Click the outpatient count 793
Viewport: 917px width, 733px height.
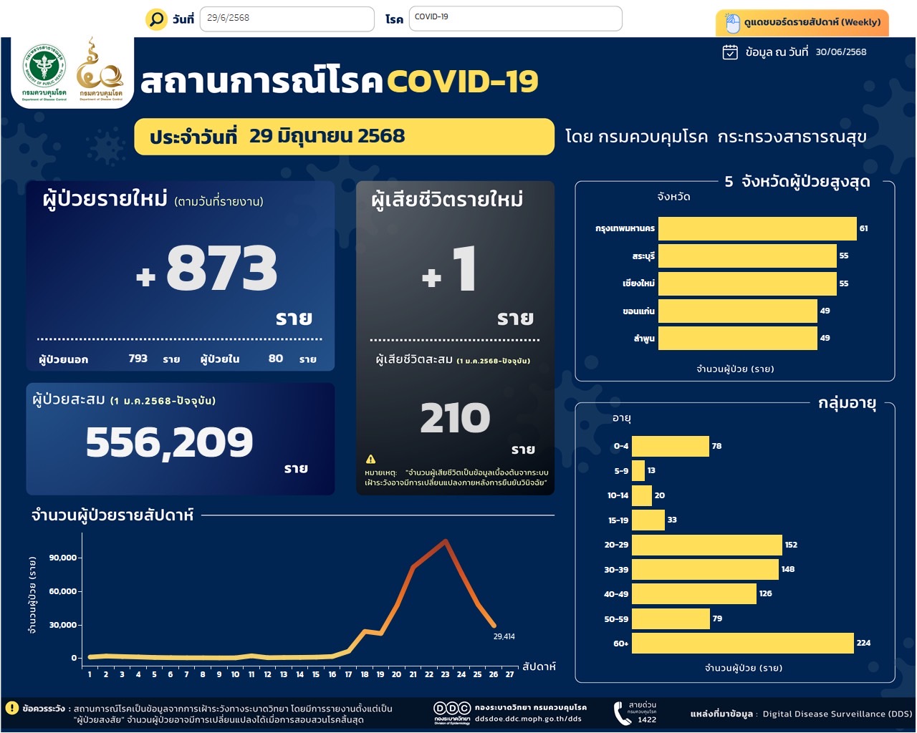tap(138, 359)
